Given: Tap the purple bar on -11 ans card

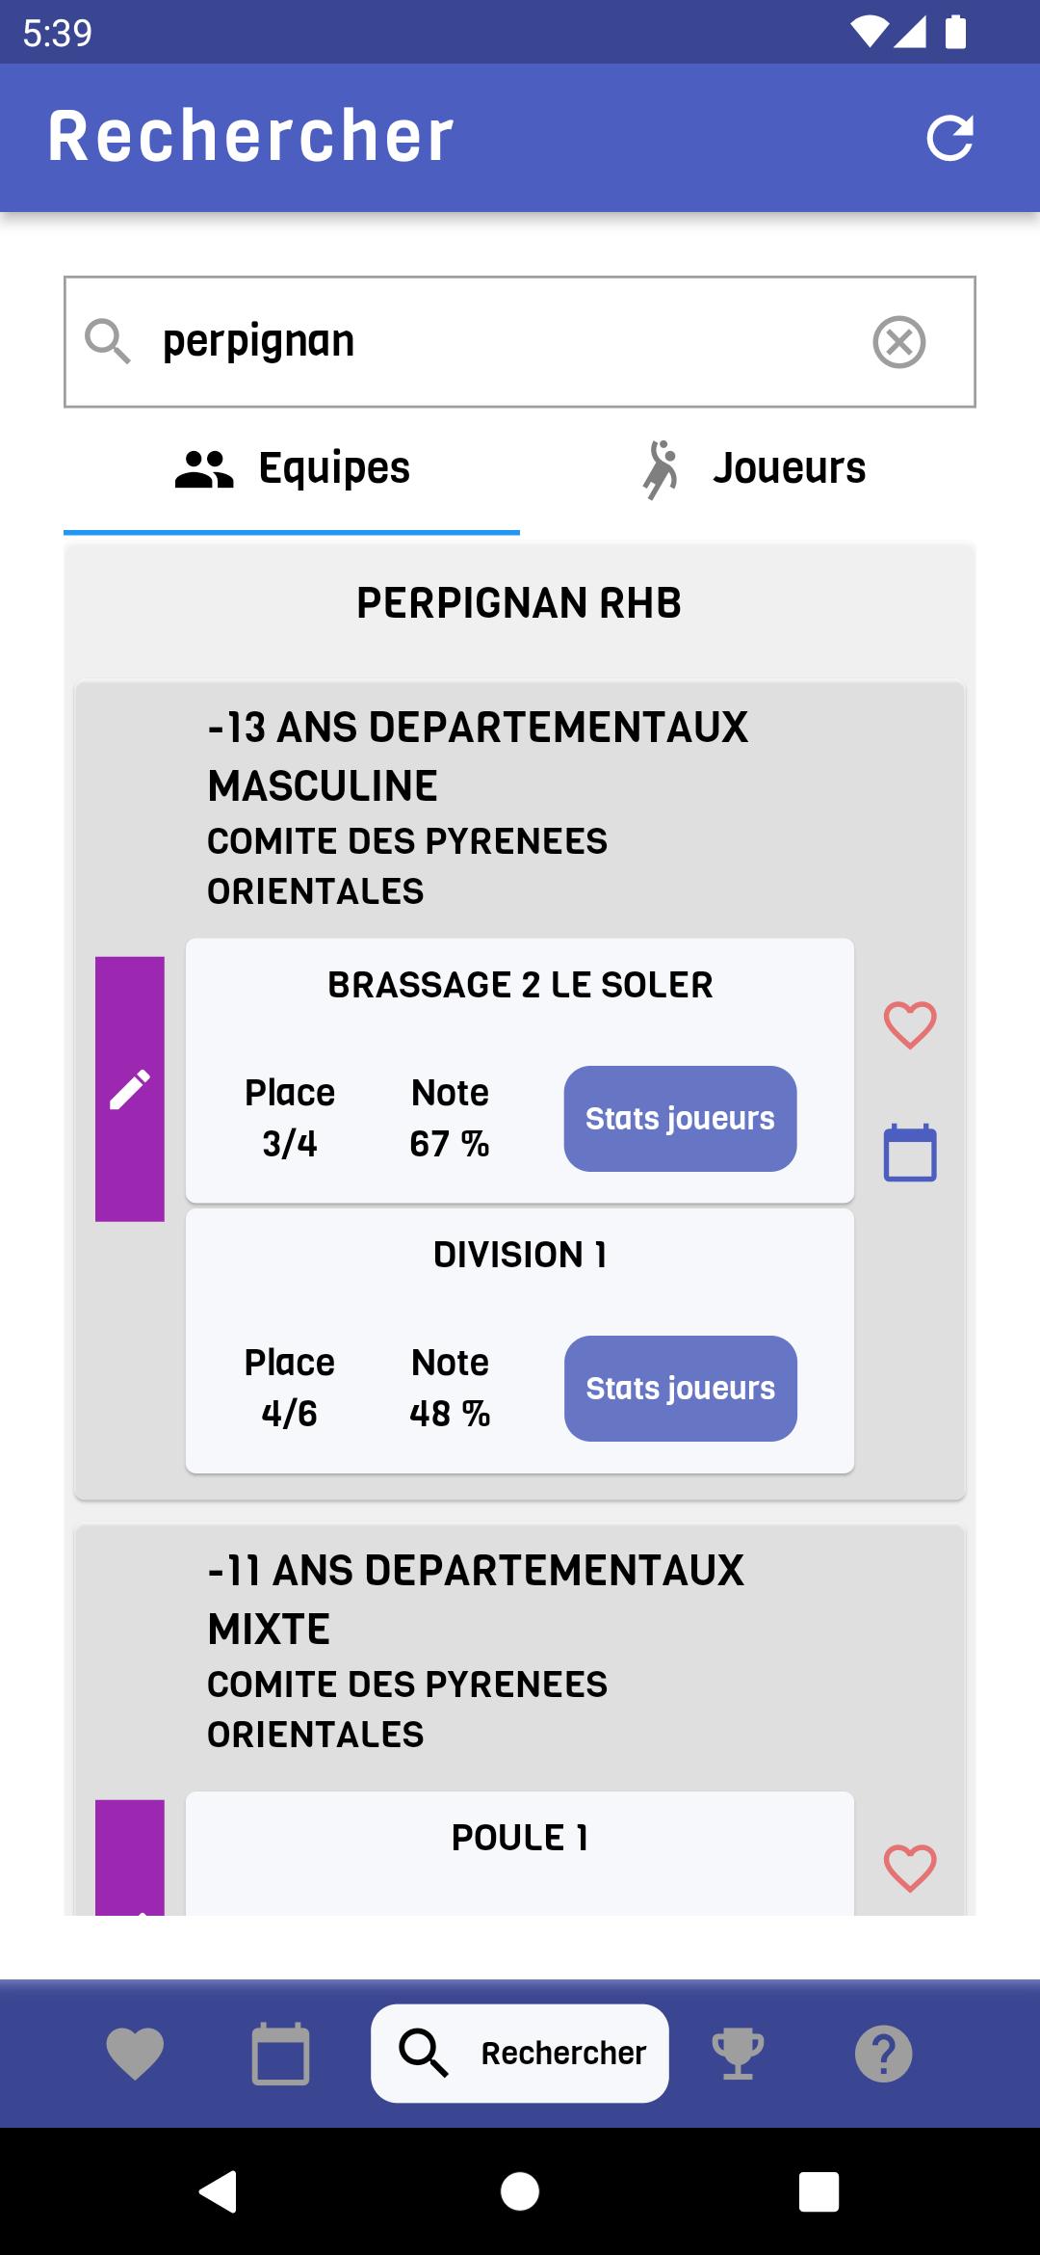Looking at the screenshot, I should pos(130,1857).
